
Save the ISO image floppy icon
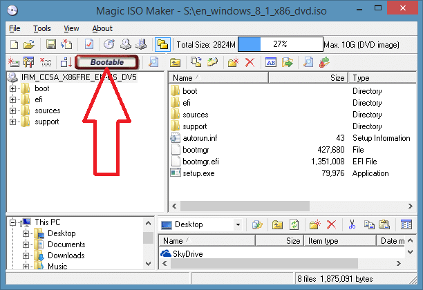50,44
